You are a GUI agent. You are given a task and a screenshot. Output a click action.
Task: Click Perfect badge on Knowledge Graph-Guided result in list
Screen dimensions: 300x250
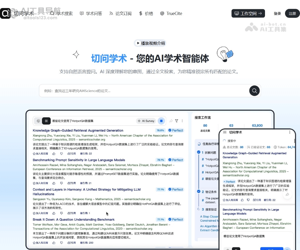(x=176, y=130)
